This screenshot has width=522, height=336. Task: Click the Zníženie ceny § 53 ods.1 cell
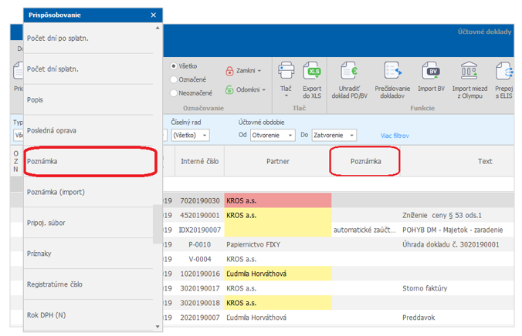coord(457,215)
